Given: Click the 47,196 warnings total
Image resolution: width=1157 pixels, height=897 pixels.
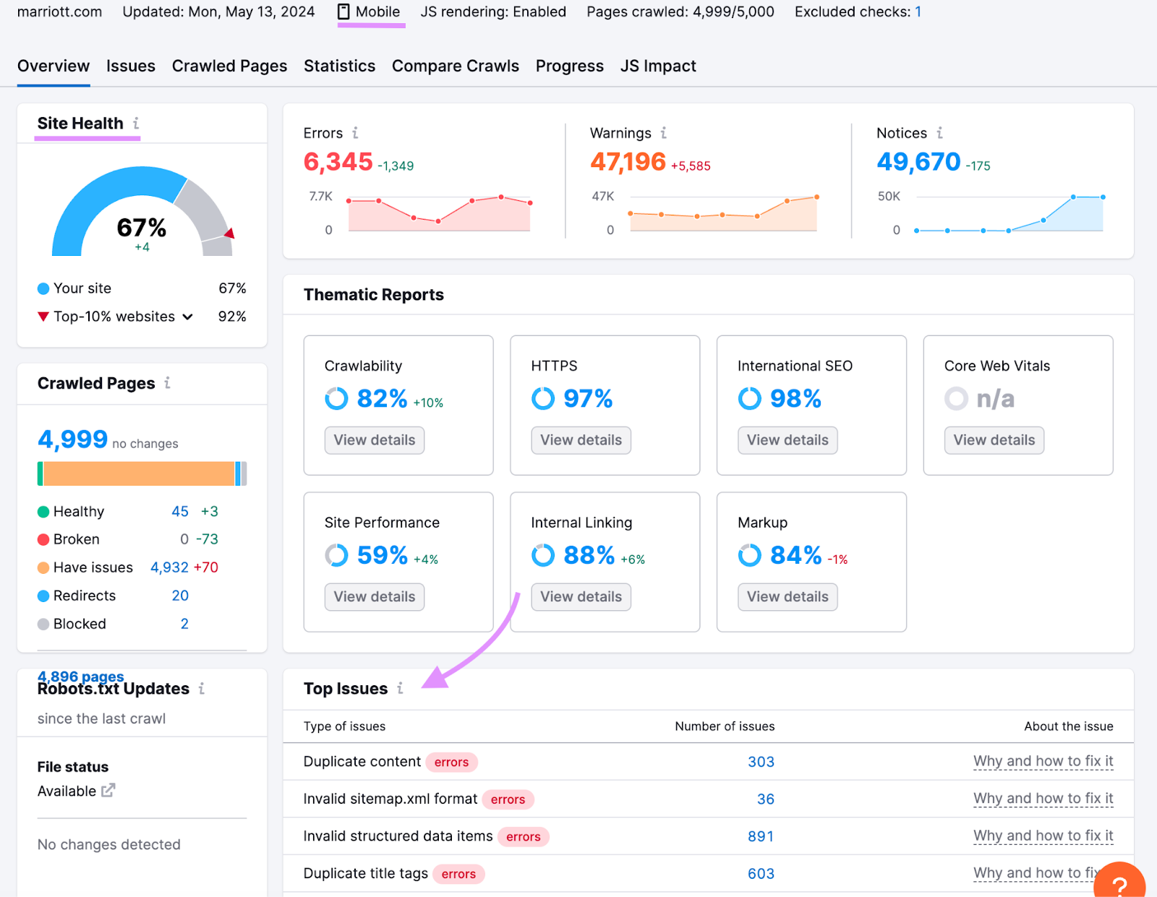Looking at the screenshot, I should (628, 162).
